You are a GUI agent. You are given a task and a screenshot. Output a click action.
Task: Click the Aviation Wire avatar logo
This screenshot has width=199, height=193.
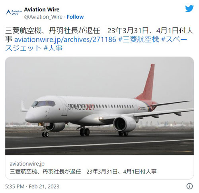click(x=14, y=12)
